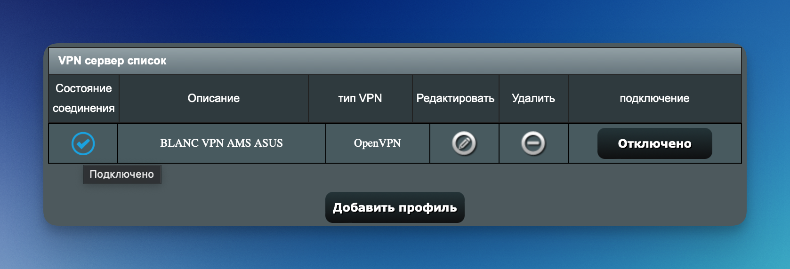Click the Состояние соединения column header
The height and width of the screenshot is (269, 790).
(x=83, y=98)
